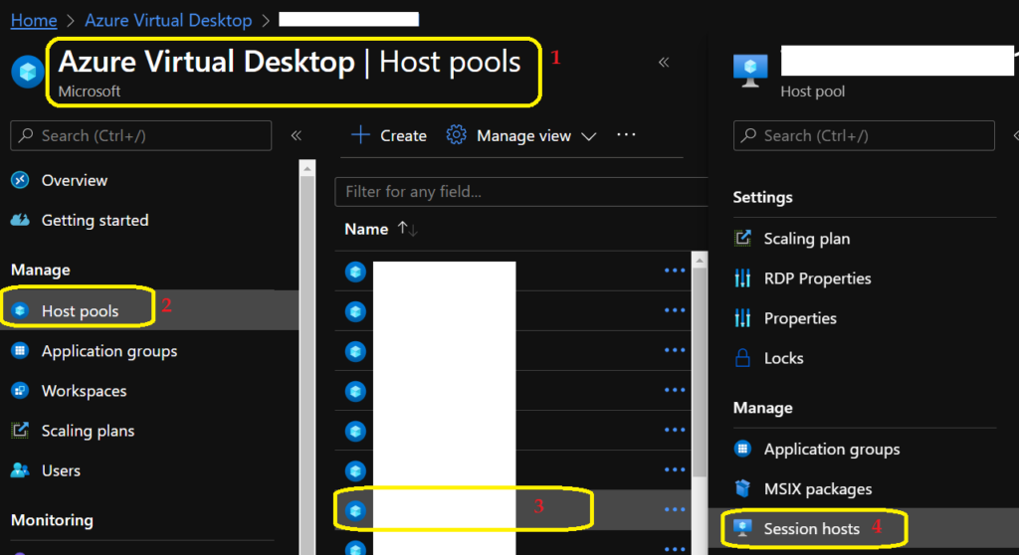Image resolution: width=1019 pixels, height=555 pixels.
Task: Open ellipsis menu for fourth host pool row
Action: (675, 390)
